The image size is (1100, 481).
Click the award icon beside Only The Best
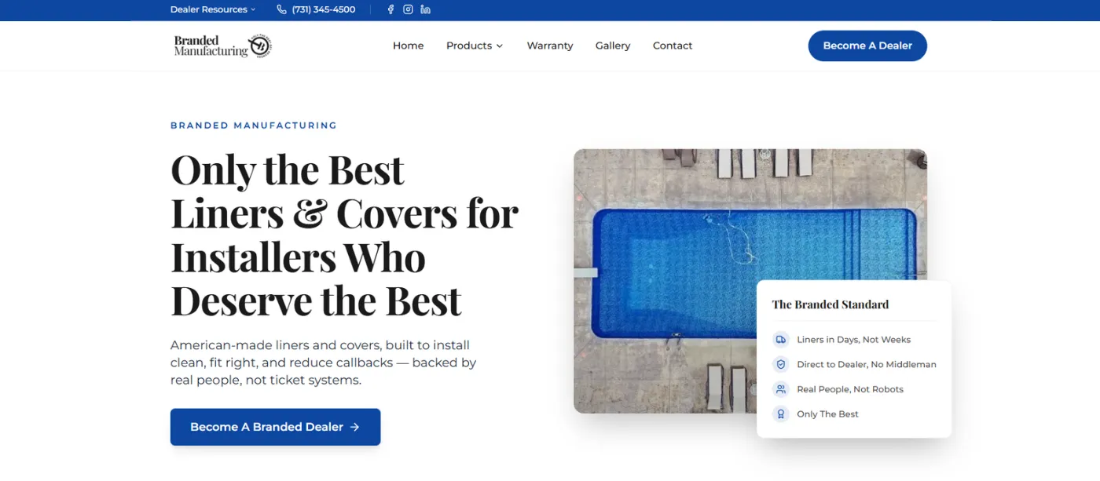click(x=780, y=414)
